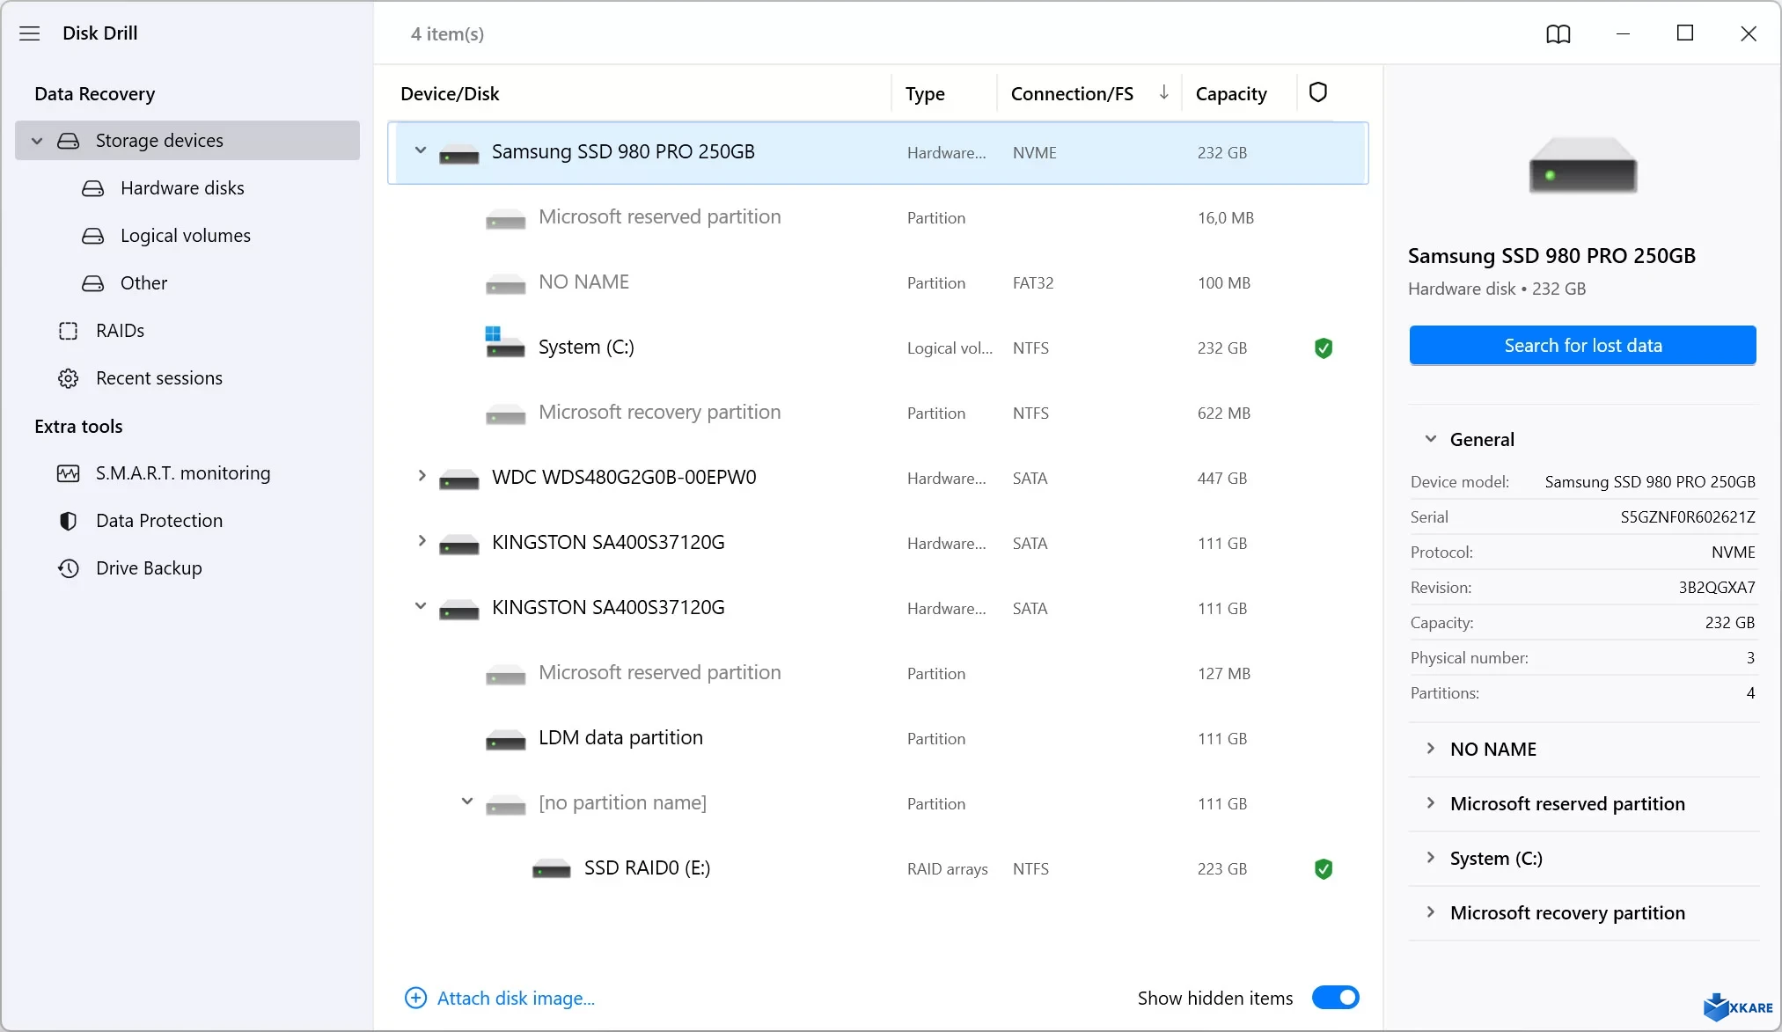1782x1032 pixels.
Task: Click Search for lost data button
Action: click(x=1582, y=346)
